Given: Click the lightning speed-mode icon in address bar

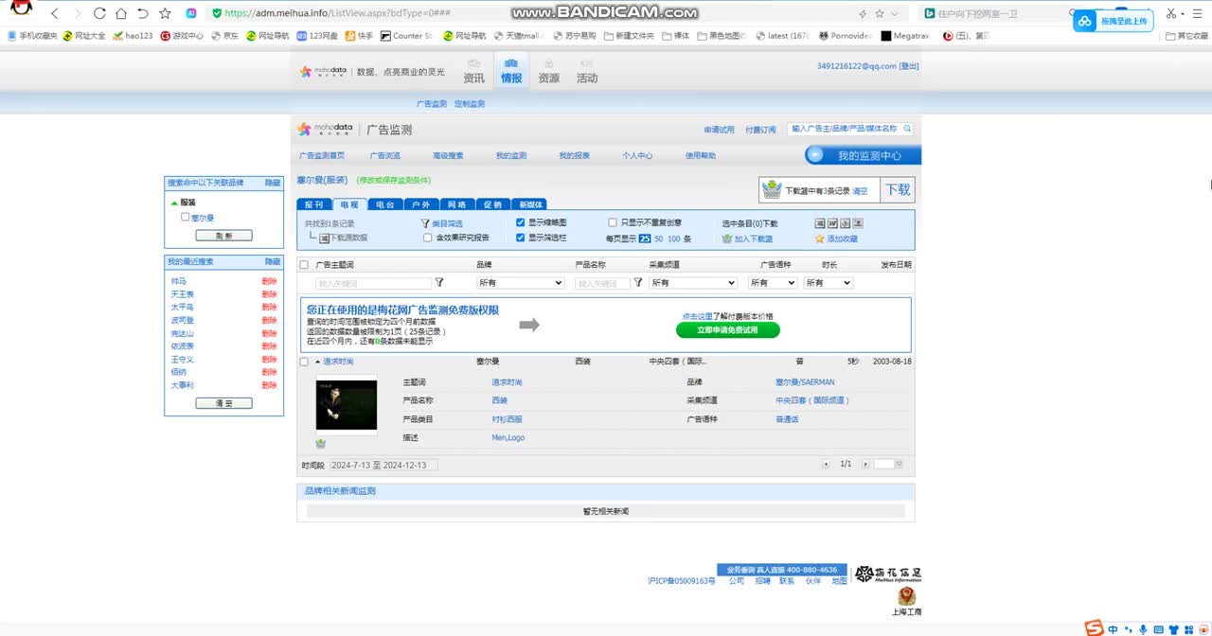Looking at the screenshot, I should pyautogui.click(x=862, y=13).
